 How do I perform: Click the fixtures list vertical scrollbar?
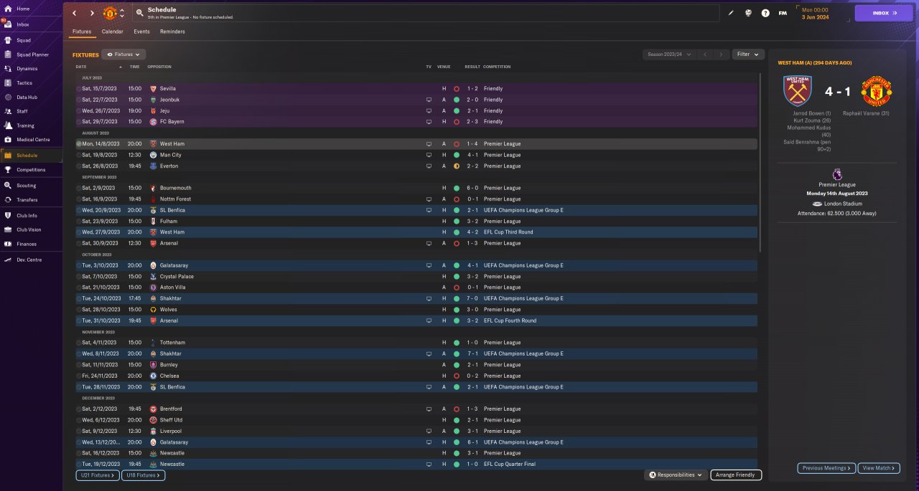760,162
